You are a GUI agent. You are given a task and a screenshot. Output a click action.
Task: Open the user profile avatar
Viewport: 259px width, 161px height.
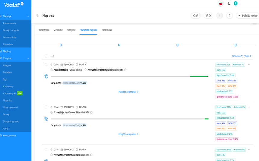pyautogui.click(x=236, y=3)
